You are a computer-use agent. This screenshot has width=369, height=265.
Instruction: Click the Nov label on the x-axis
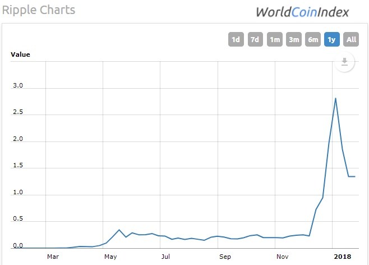click(x=283, y=257)
